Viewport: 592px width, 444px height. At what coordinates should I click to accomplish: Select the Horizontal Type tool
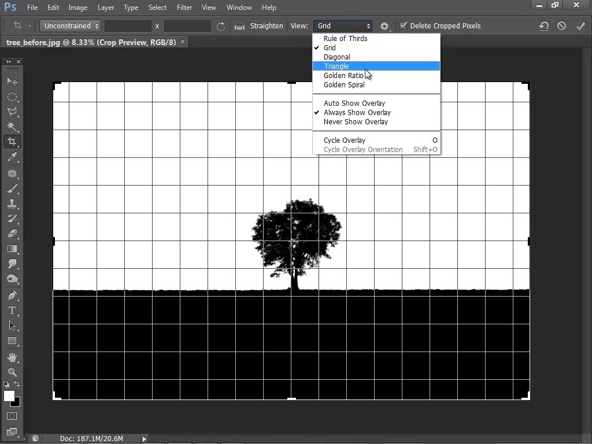[12, 310]
